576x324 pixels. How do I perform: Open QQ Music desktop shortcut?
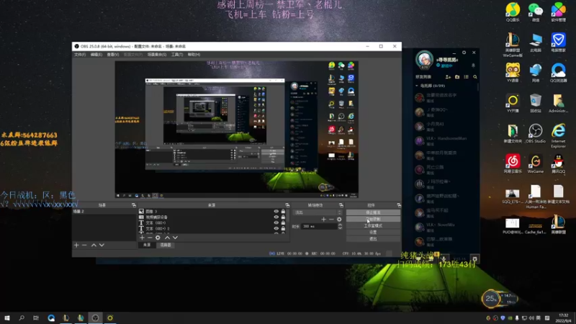coord(513,12)
